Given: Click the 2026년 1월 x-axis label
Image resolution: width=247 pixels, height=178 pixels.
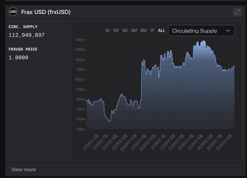Looking at the screenshot, I should [x=158, y=142].
